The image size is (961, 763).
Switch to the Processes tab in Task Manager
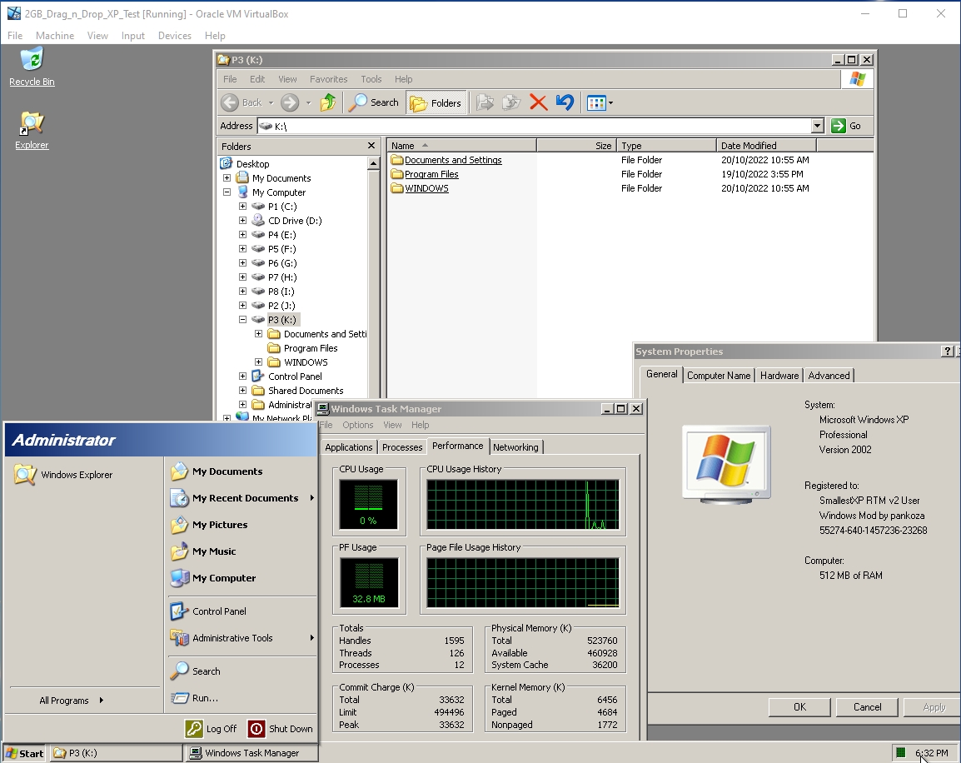(402, 447)
